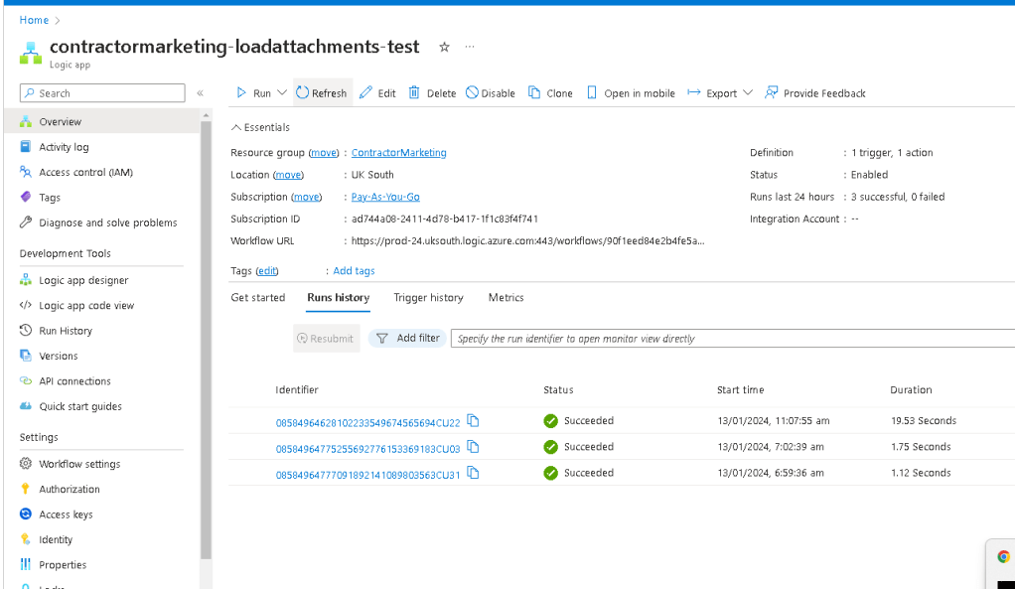The width and height of the screenshot is (1015, 589).
Task: Open the ContractorMarketing resource group link
Action: tap(399, 153)
